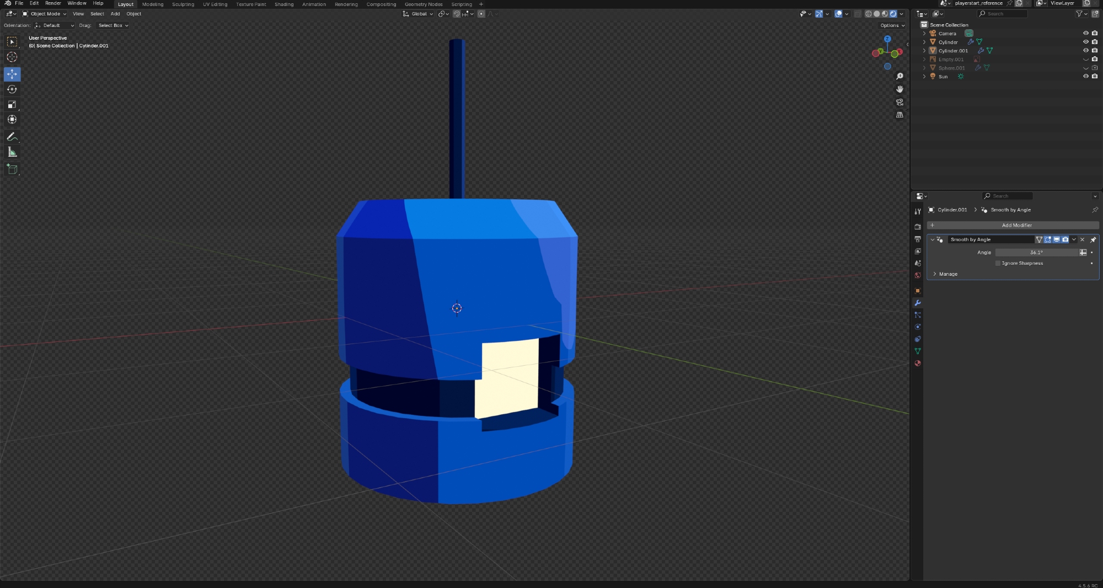This screenshot has width=1103, height=588.
Task: Click the zoom magnifier viewport icon
Action: tap(899, 76)
